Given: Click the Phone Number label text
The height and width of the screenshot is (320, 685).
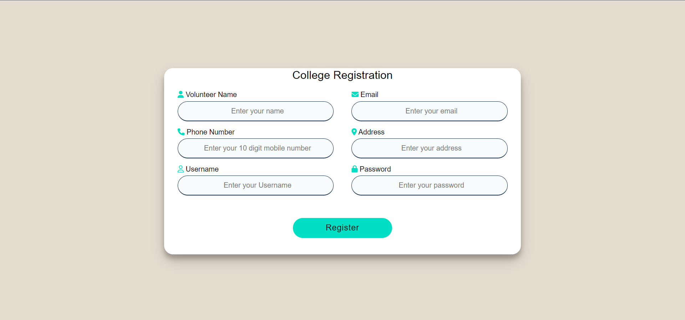Looking at the screenshot, I should coord(210,132).
